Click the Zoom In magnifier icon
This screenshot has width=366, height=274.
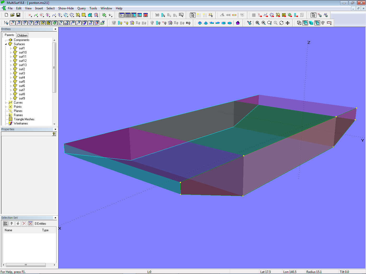[264, 23]
